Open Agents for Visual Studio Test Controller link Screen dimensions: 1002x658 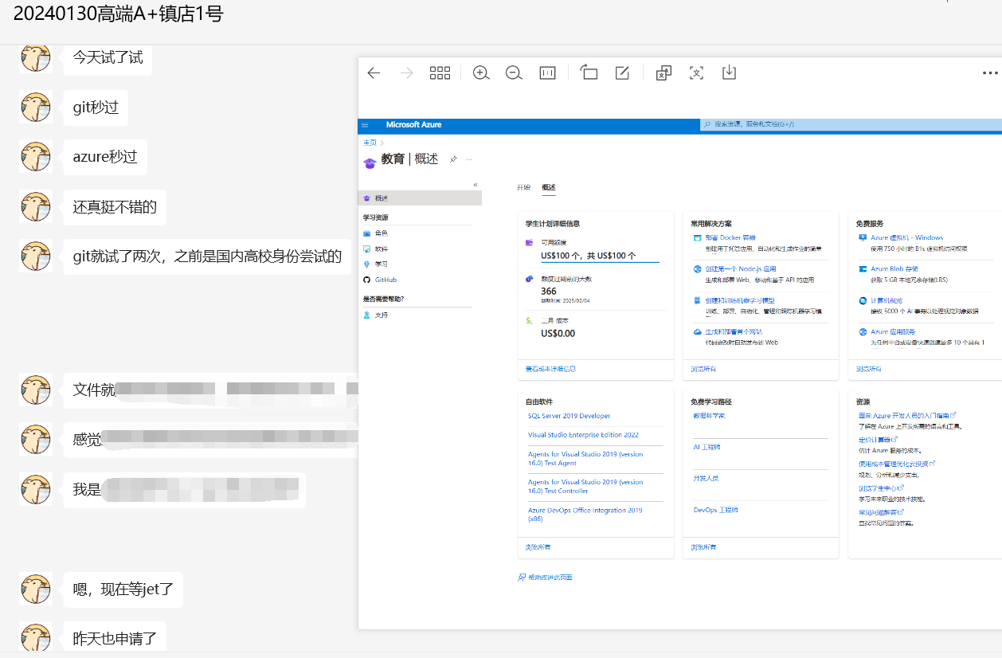(585, 486)
